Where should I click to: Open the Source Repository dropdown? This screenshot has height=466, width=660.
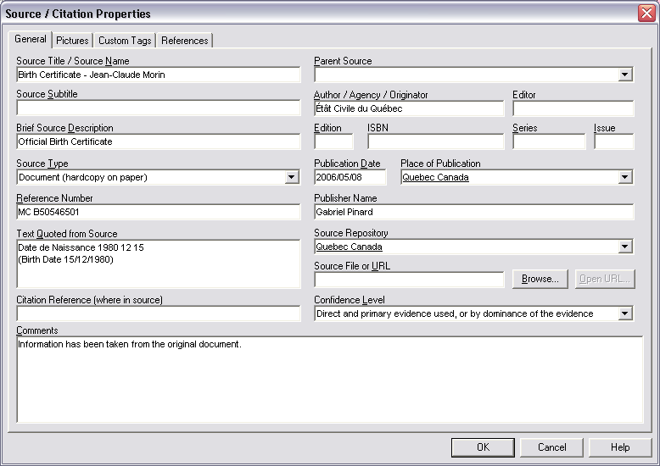(625, 247)
